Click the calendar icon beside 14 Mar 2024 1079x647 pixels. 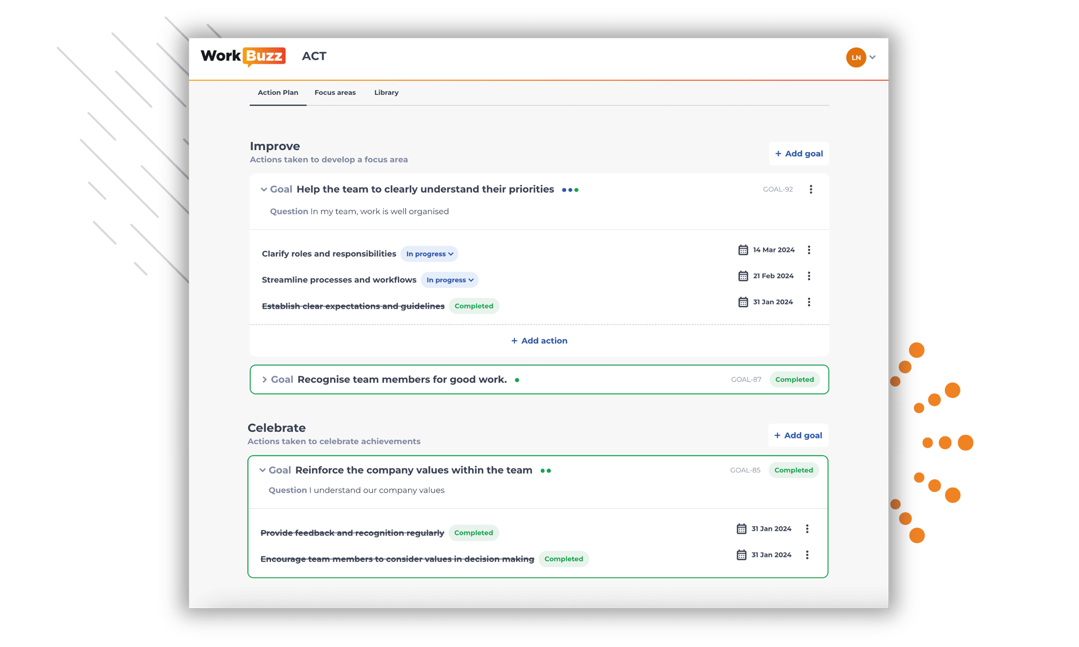tap(743, 249)
